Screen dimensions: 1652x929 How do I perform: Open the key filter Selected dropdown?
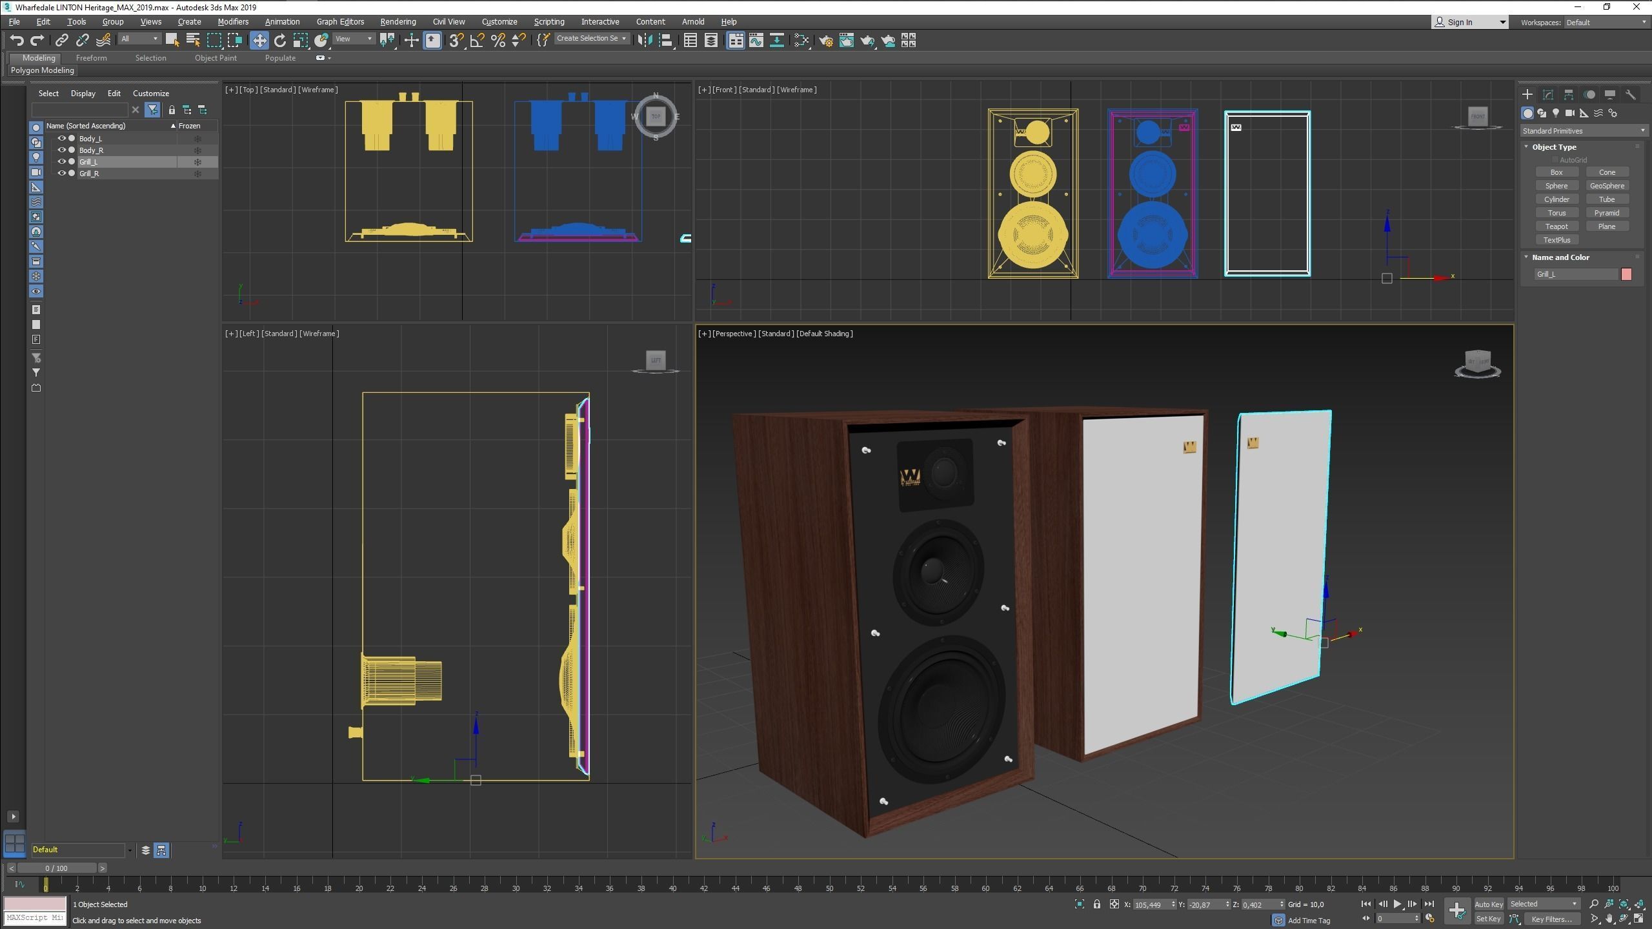coord(1544,904)
